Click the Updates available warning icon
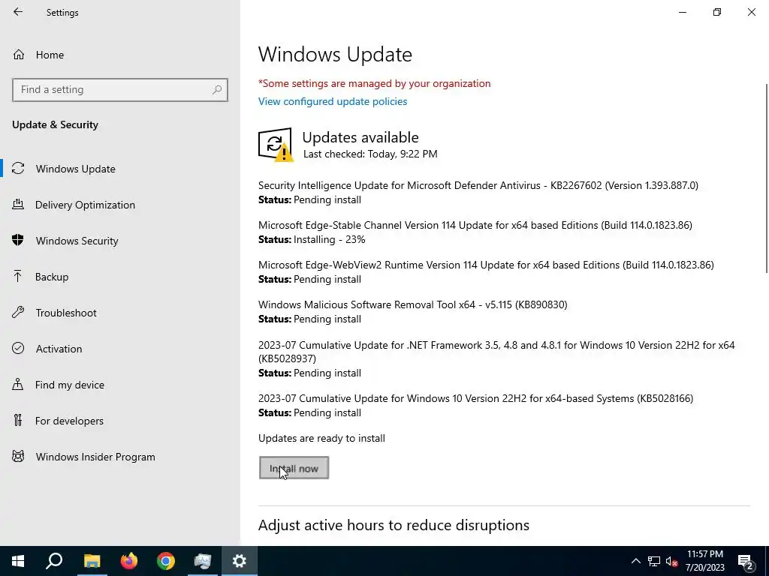 pos(276,145)
